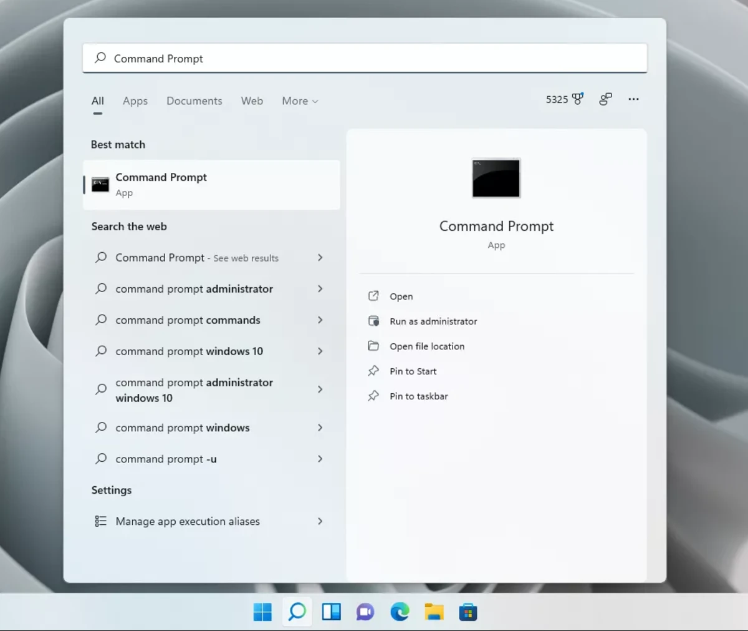Screen dimensions: 748x631
Task: Open the Task View icon on taskbar
Action: coord(331,612)
